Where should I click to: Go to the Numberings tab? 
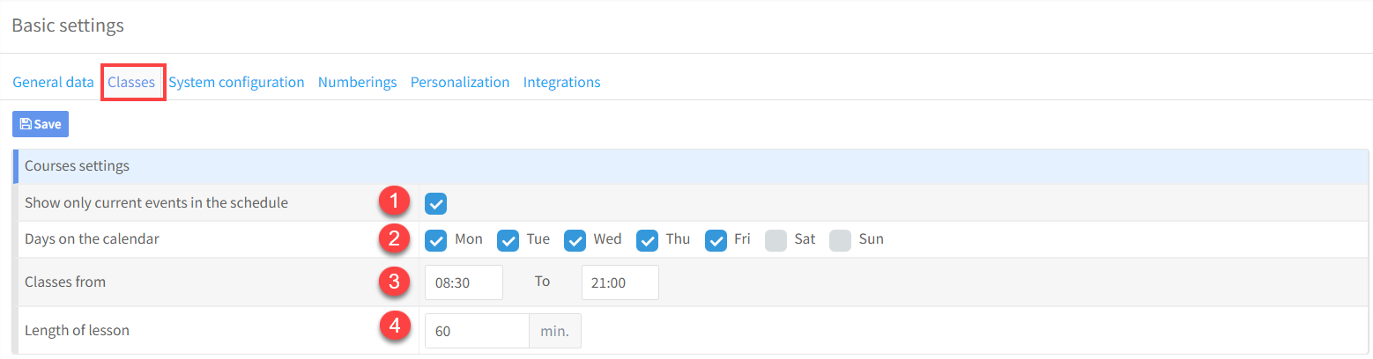point(357,82)
